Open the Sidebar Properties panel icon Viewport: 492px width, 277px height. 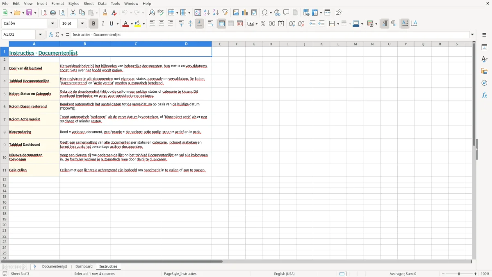point(484,48)
